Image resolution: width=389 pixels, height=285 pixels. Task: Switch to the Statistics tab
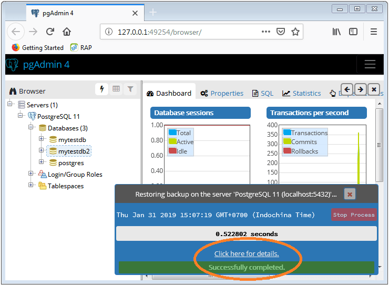coord(302,94)
